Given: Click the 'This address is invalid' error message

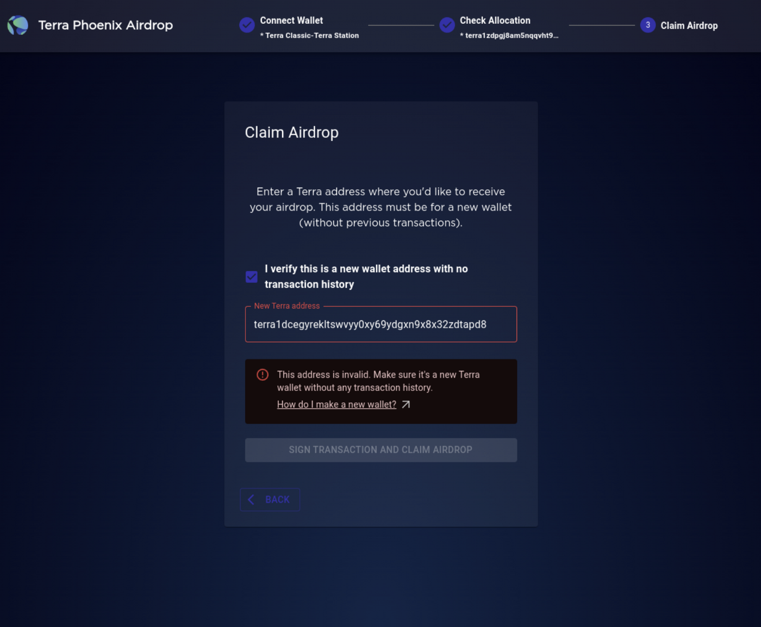Looking at the screenshot, I should [378, 381].
